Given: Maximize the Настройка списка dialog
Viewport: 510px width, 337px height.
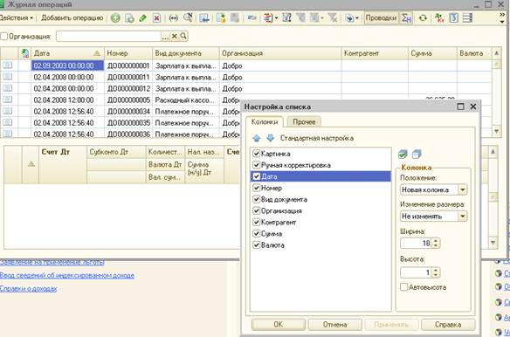Looking at the screenshot, I should pyautogui.click(x=460, y=107).
